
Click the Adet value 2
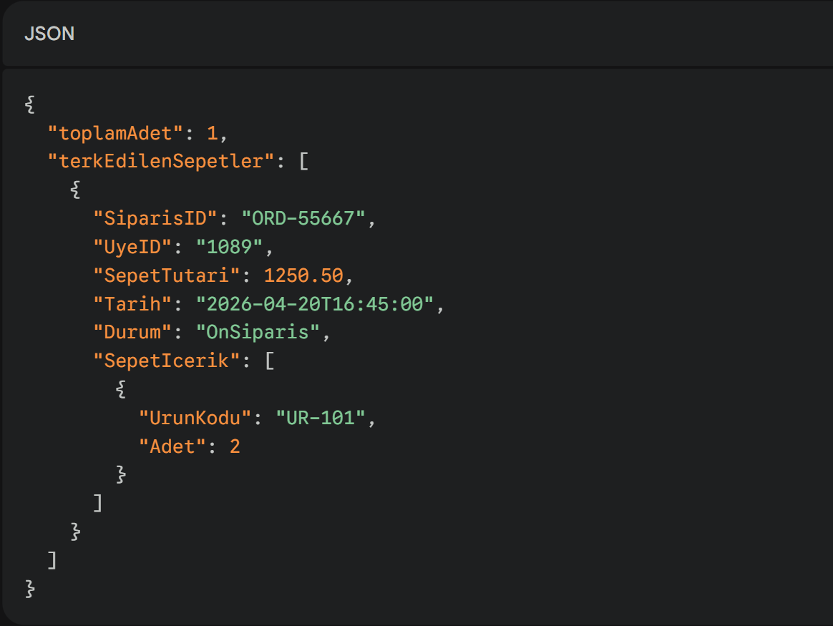click(235, 446)
